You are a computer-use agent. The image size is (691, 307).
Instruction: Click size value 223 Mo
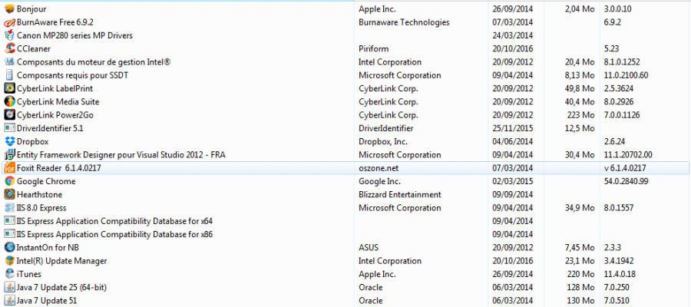[581, 115]
